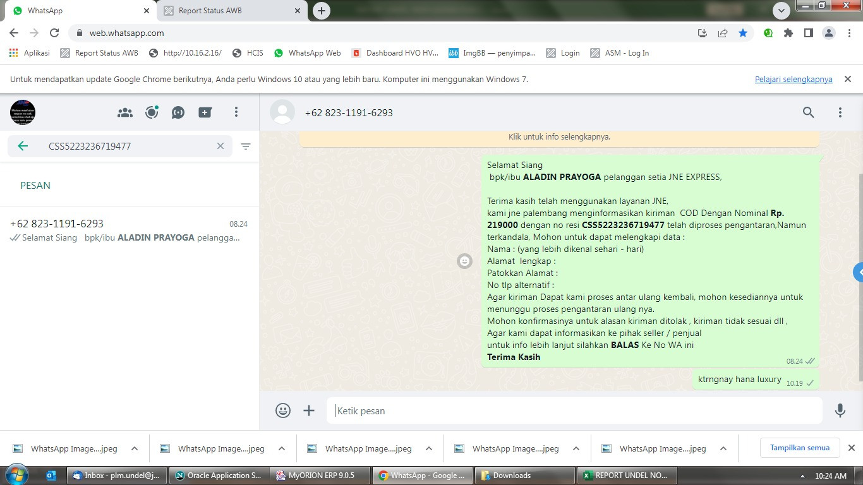Click the Ketik pesan input field
This screenshot has height=485, width=863.
(574, 410)
